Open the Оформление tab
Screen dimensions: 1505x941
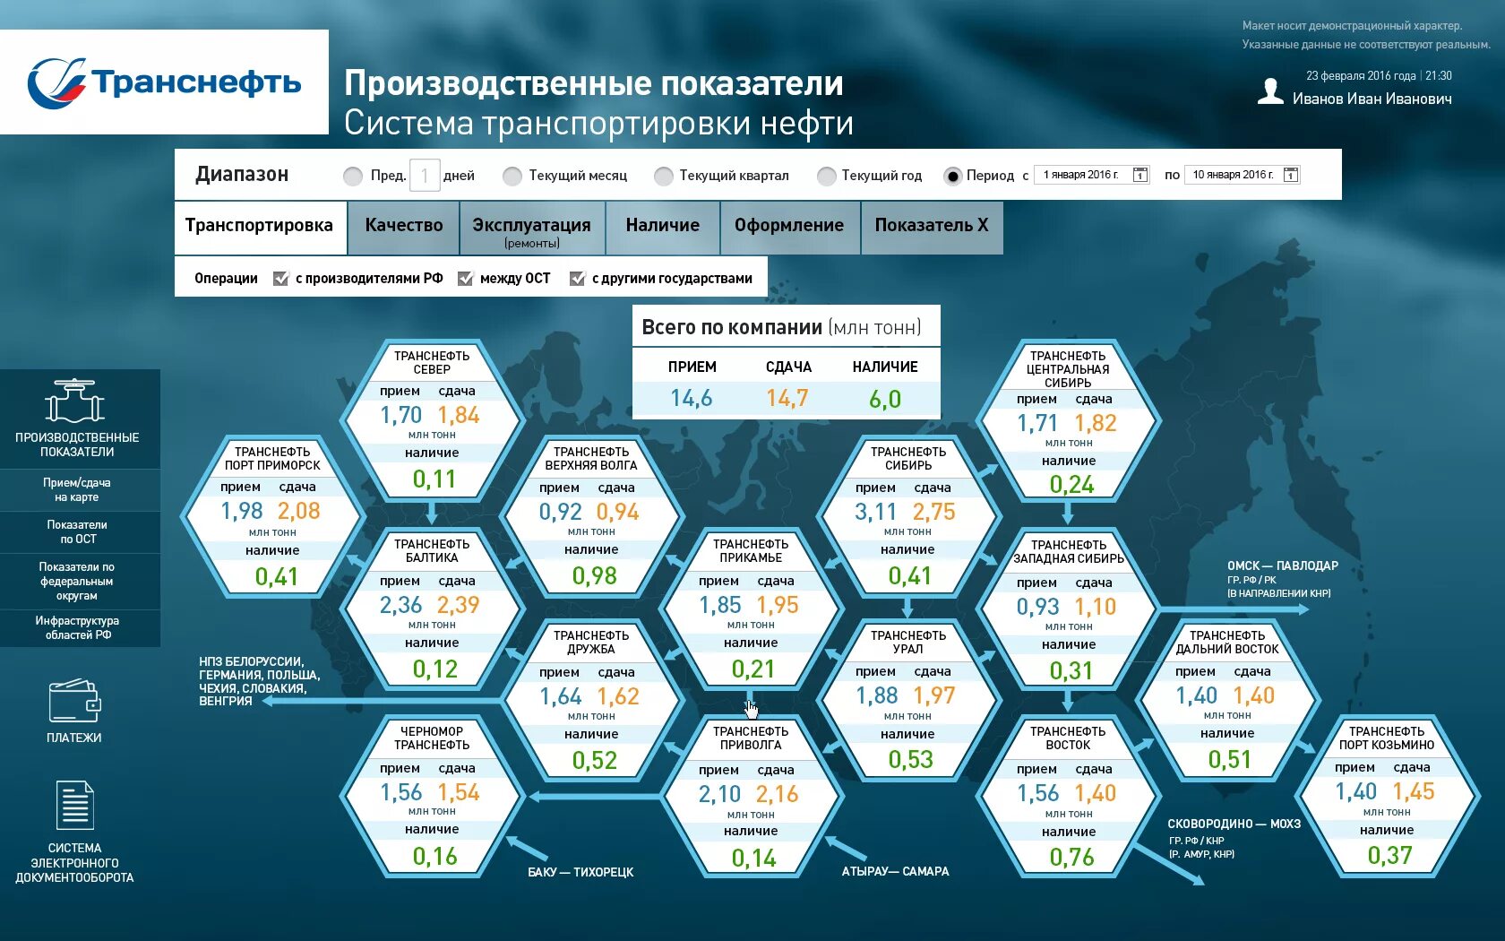[x=789, y=226]
